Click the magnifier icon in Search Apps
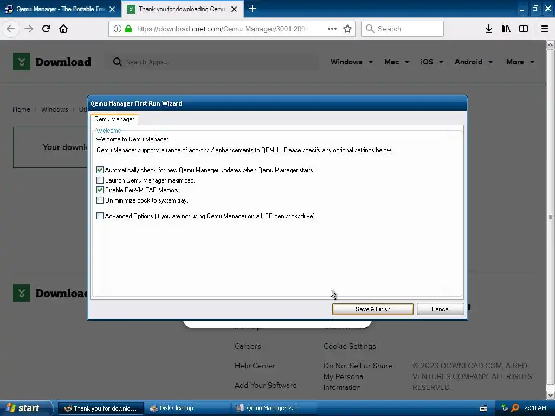555x416 pixels. (117, 62)
